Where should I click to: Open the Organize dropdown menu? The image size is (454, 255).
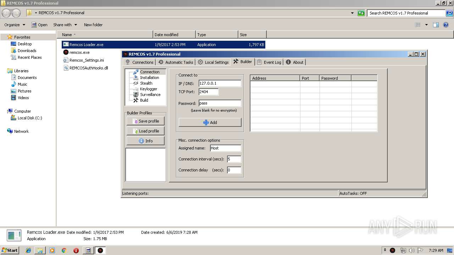coord(15,25)
